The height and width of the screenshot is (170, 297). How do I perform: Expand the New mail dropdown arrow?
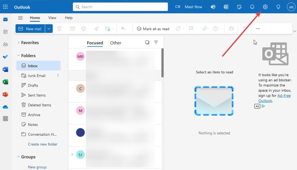pos(48,28)
